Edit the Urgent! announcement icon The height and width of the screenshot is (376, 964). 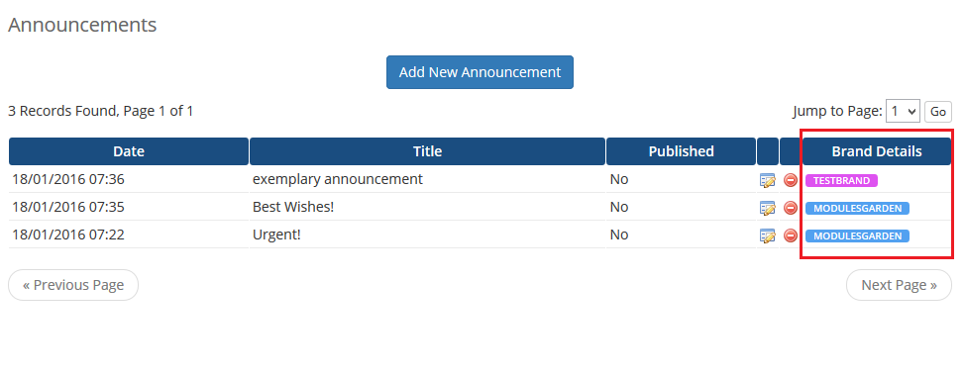(767, 235)
